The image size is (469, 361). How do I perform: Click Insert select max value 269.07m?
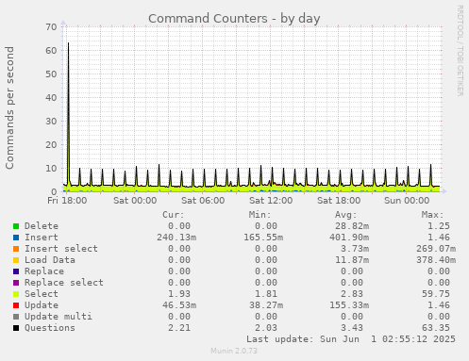click(x=436, y=249)
